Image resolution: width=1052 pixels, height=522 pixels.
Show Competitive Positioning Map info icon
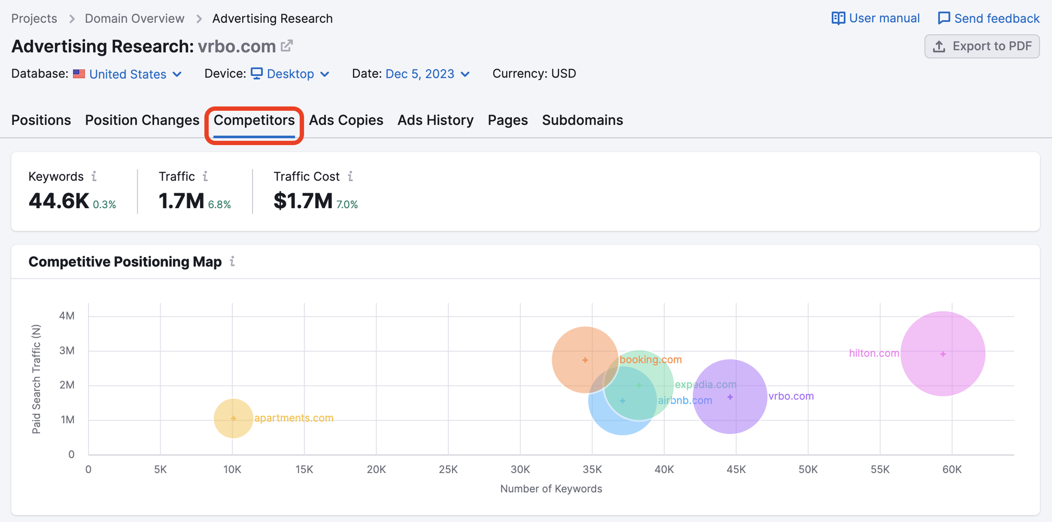232,261
